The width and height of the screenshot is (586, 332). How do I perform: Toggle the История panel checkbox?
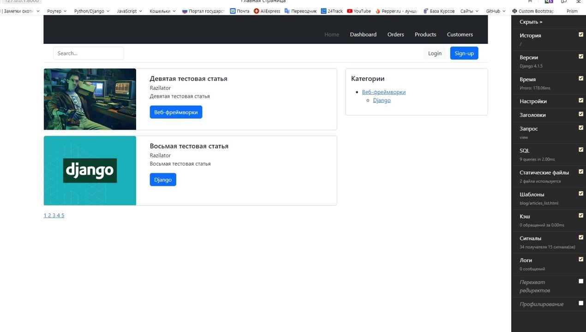581,35
